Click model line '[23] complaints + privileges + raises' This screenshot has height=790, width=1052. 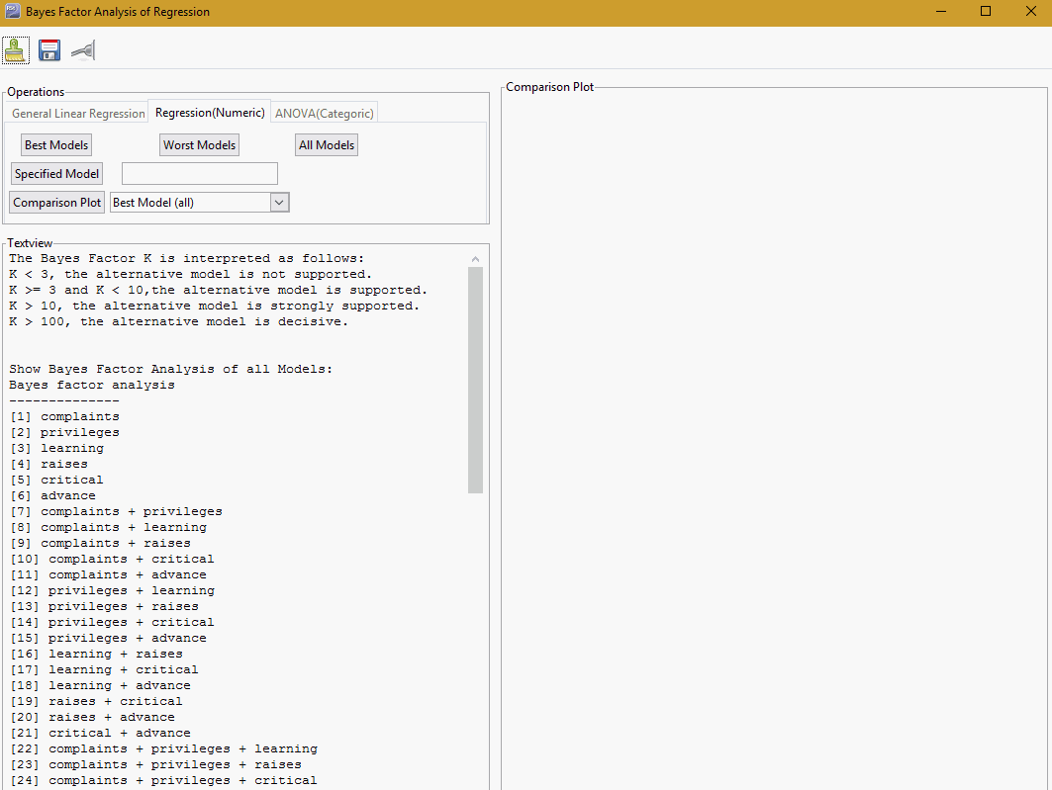[x=155, y=765]
